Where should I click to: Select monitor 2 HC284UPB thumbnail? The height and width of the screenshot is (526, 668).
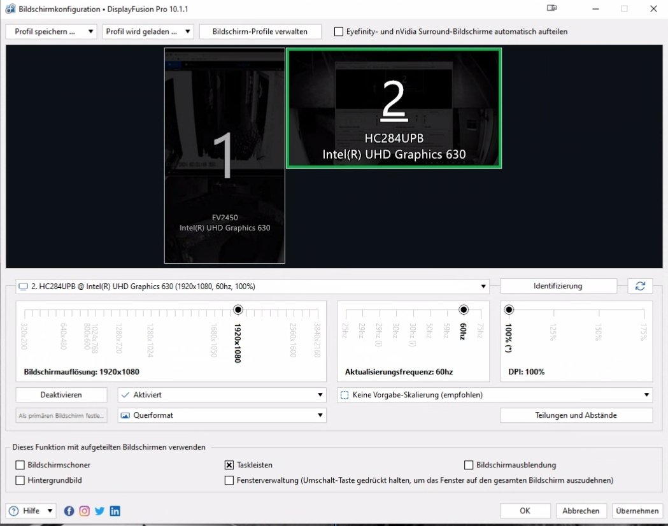click(394, 108)
